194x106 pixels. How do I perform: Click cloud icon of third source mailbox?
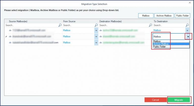tap(10, 43)
